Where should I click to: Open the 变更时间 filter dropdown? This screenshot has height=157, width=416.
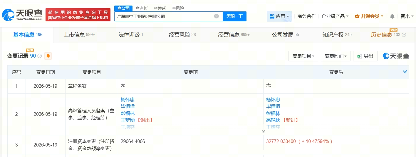pos(336,56)
